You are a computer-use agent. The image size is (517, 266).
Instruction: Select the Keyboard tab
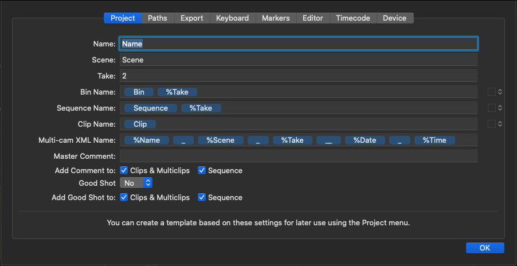[x=233, y=18]
